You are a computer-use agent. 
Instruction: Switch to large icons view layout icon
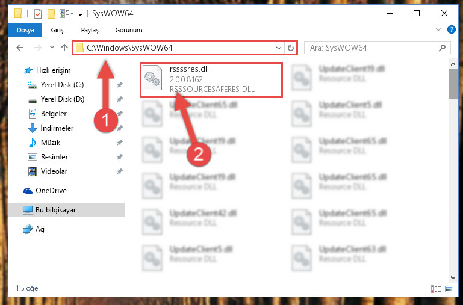[x=449, y=289]
